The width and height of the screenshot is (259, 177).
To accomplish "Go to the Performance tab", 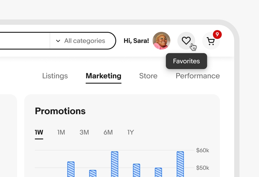I will (x=198, y=76).
